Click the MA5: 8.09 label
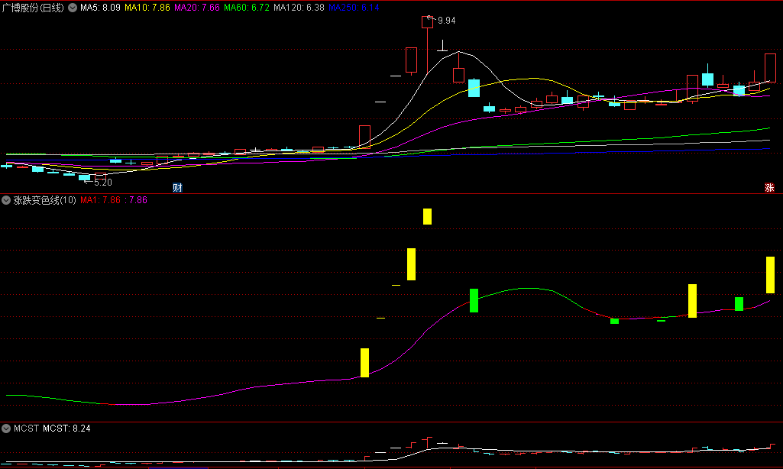Viewport: 783px width, 469px height. click(100, 8)
